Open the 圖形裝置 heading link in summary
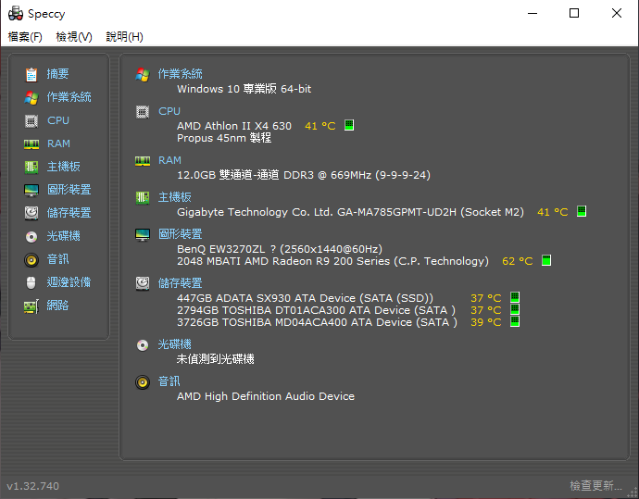Viewport: 639px width, 499px height. [x=181, y=234]
